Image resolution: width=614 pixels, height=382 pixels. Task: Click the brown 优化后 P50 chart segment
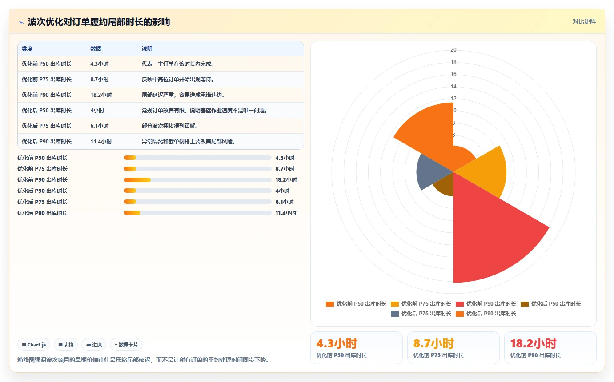[x=445, y=185]
